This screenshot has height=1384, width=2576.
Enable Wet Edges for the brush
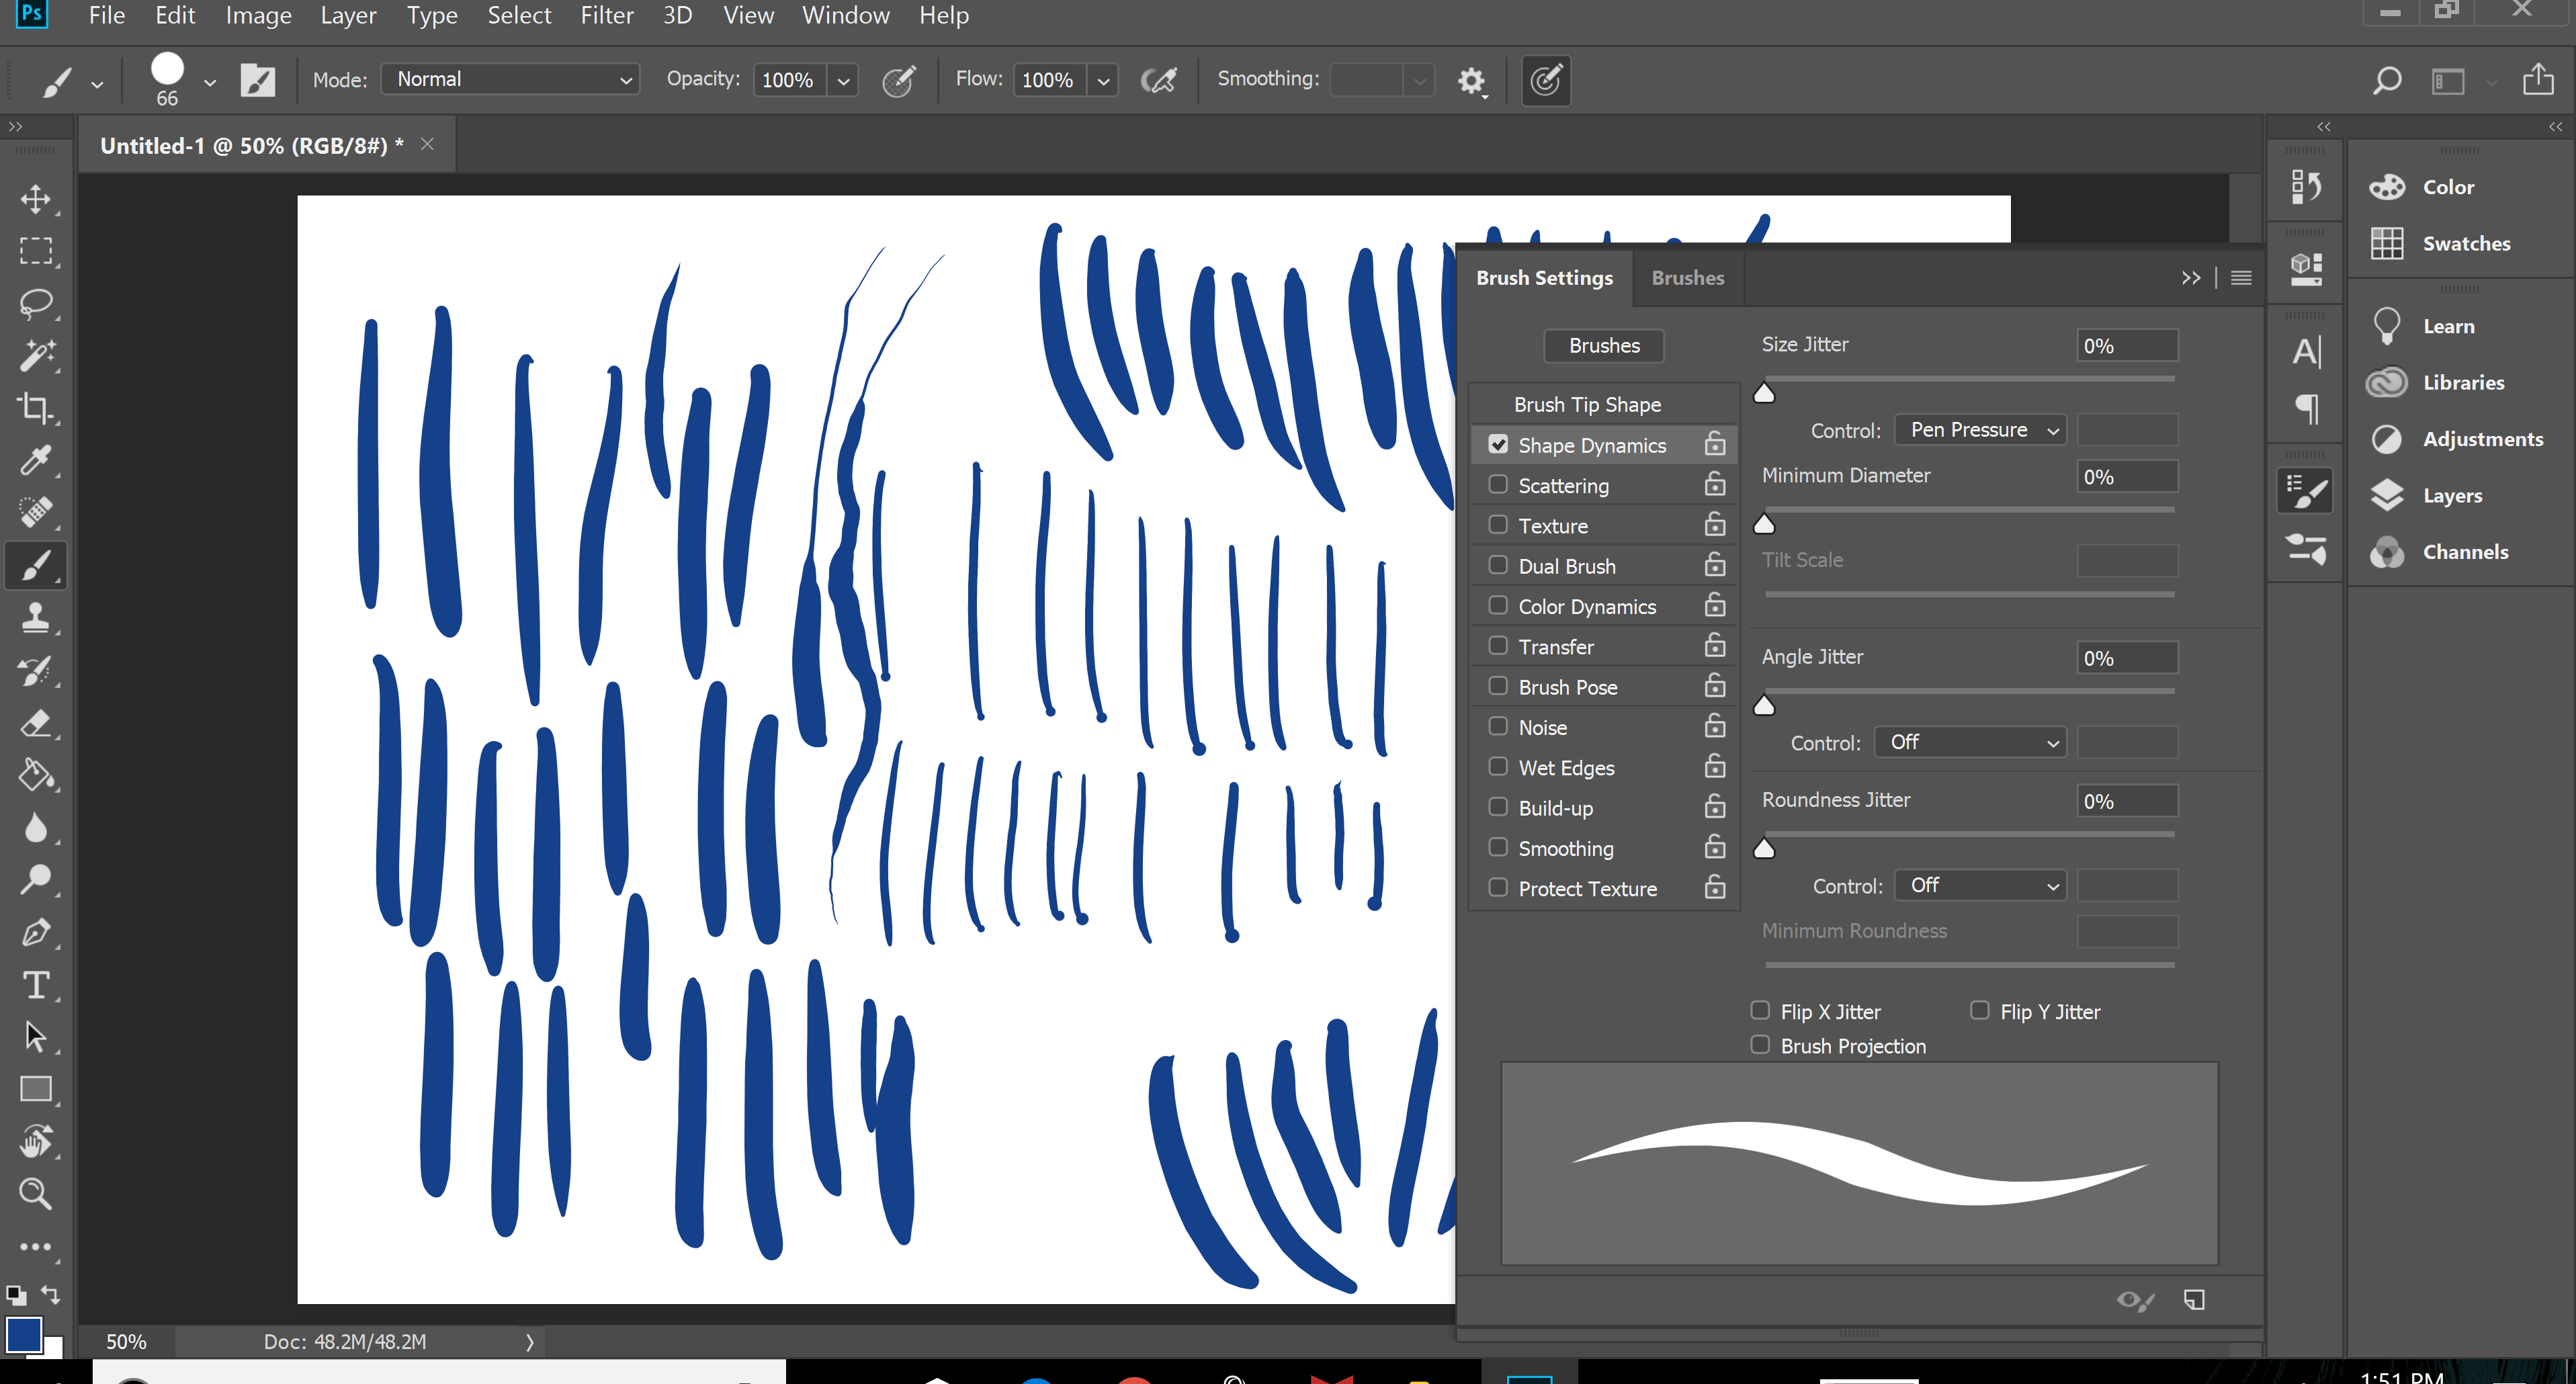(1498, 767)
